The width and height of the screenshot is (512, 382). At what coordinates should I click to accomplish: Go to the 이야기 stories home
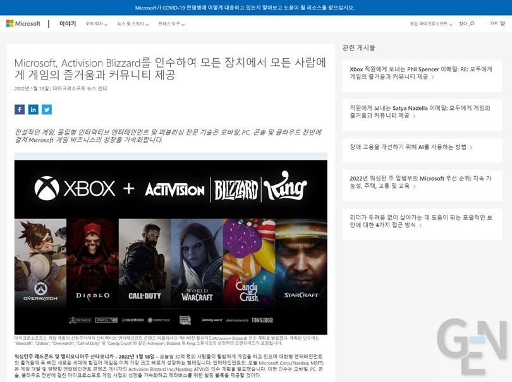click(68, 24)
